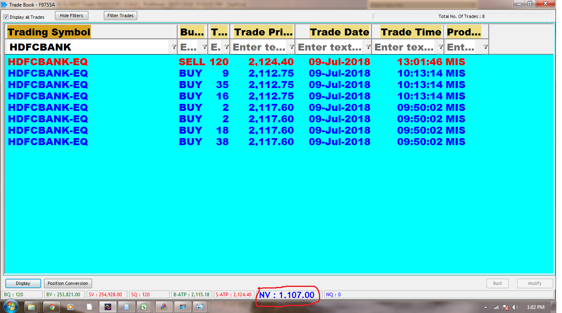Open Microsoft Excel from the taskbar
Screen dimensions: 562x313
[x=143, y=307]
